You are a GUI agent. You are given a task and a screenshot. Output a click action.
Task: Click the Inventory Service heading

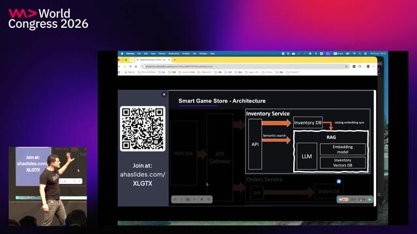[x=268, y=114]
